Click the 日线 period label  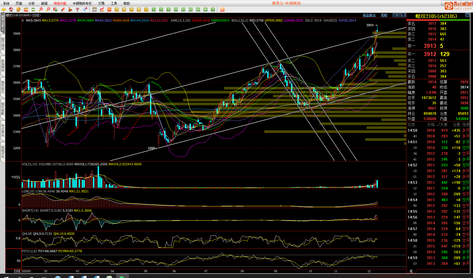point(17,271)
